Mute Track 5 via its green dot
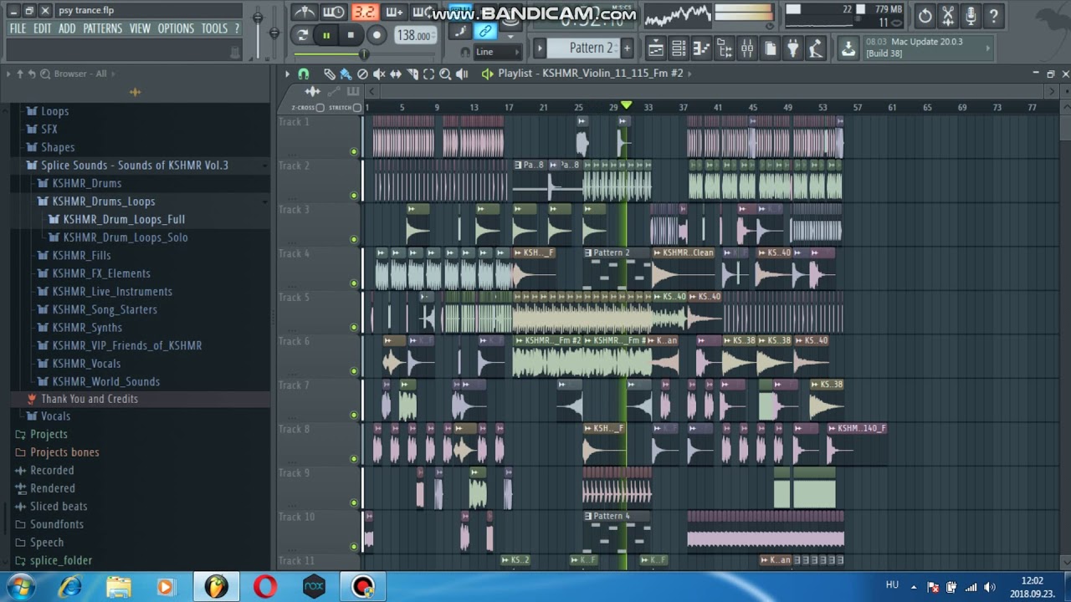Viewport: 1071px width, 602px height. coord(354,327)
